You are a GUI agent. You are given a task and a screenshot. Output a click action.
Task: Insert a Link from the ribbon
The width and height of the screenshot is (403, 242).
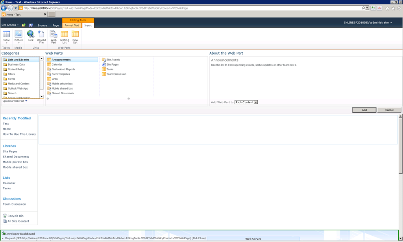[x=31, y=36]
